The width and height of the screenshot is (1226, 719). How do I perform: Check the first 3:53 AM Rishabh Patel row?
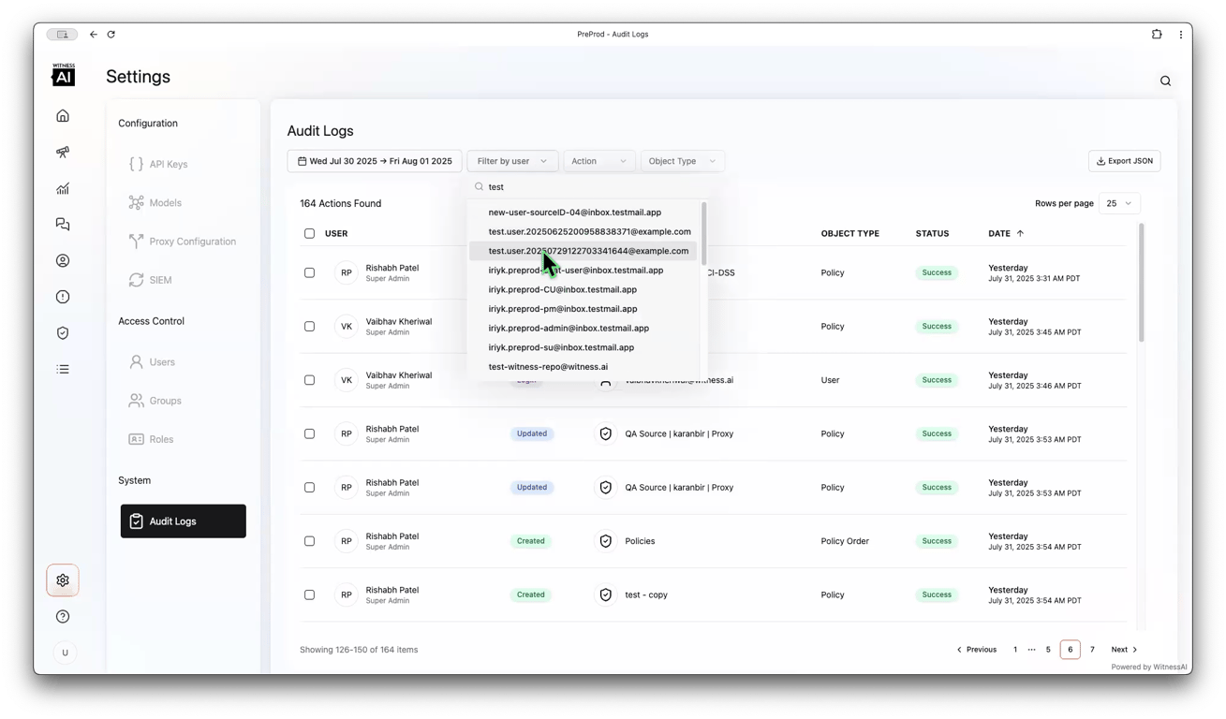(309, 434)
